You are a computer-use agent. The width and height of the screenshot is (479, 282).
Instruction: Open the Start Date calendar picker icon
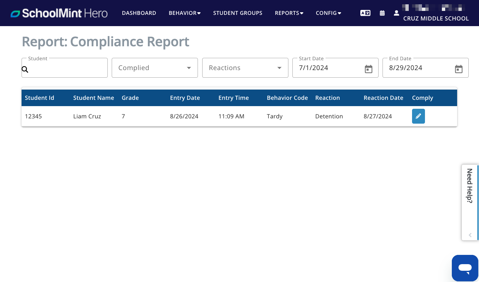pos(369,69)
